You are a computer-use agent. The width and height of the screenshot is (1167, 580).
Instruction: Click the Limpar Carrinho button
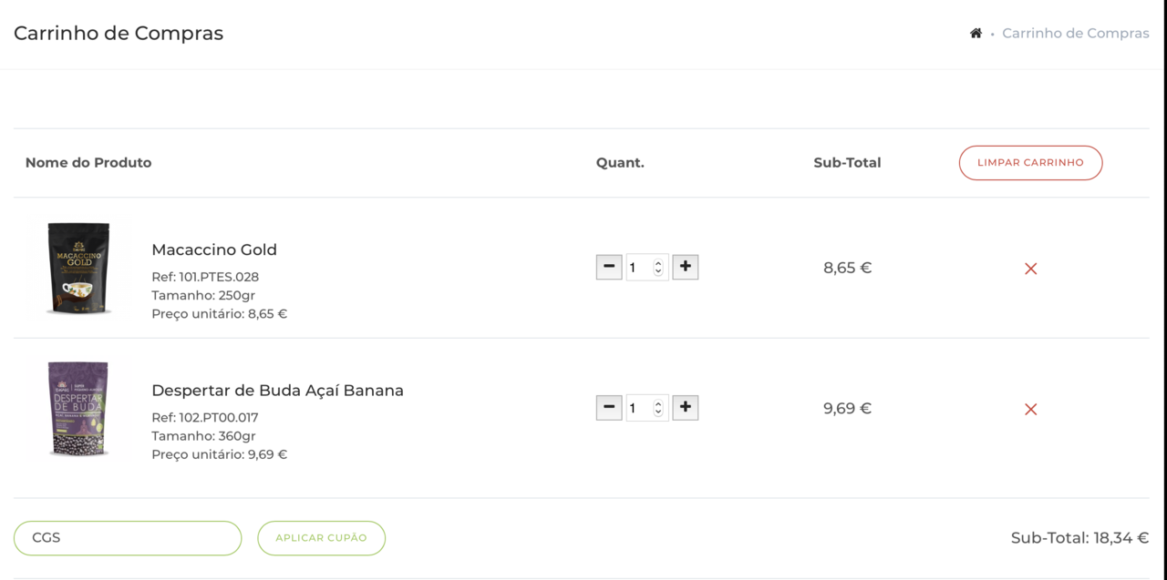1030,163
